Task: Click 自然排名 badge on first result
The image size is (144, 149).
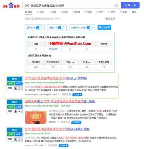Action: [x=77, y=95]
